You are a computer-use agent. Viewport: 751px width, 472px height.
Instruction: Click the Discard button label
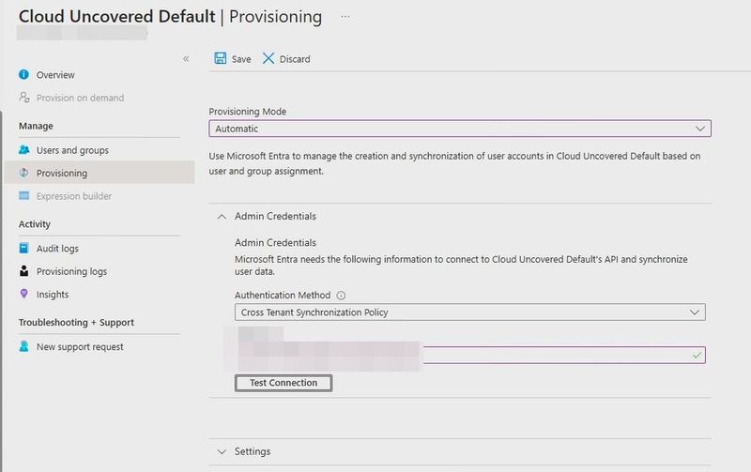tap(295, 59)
